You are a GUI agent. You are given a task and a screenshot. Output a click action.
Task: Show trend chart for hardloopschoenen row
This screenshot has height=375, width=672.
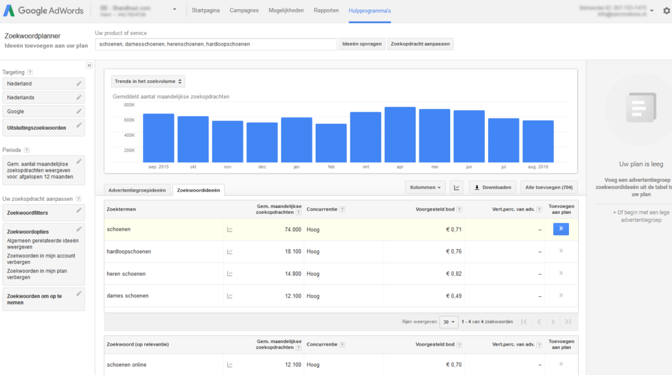pyautogui.click(x=230, y=252)
